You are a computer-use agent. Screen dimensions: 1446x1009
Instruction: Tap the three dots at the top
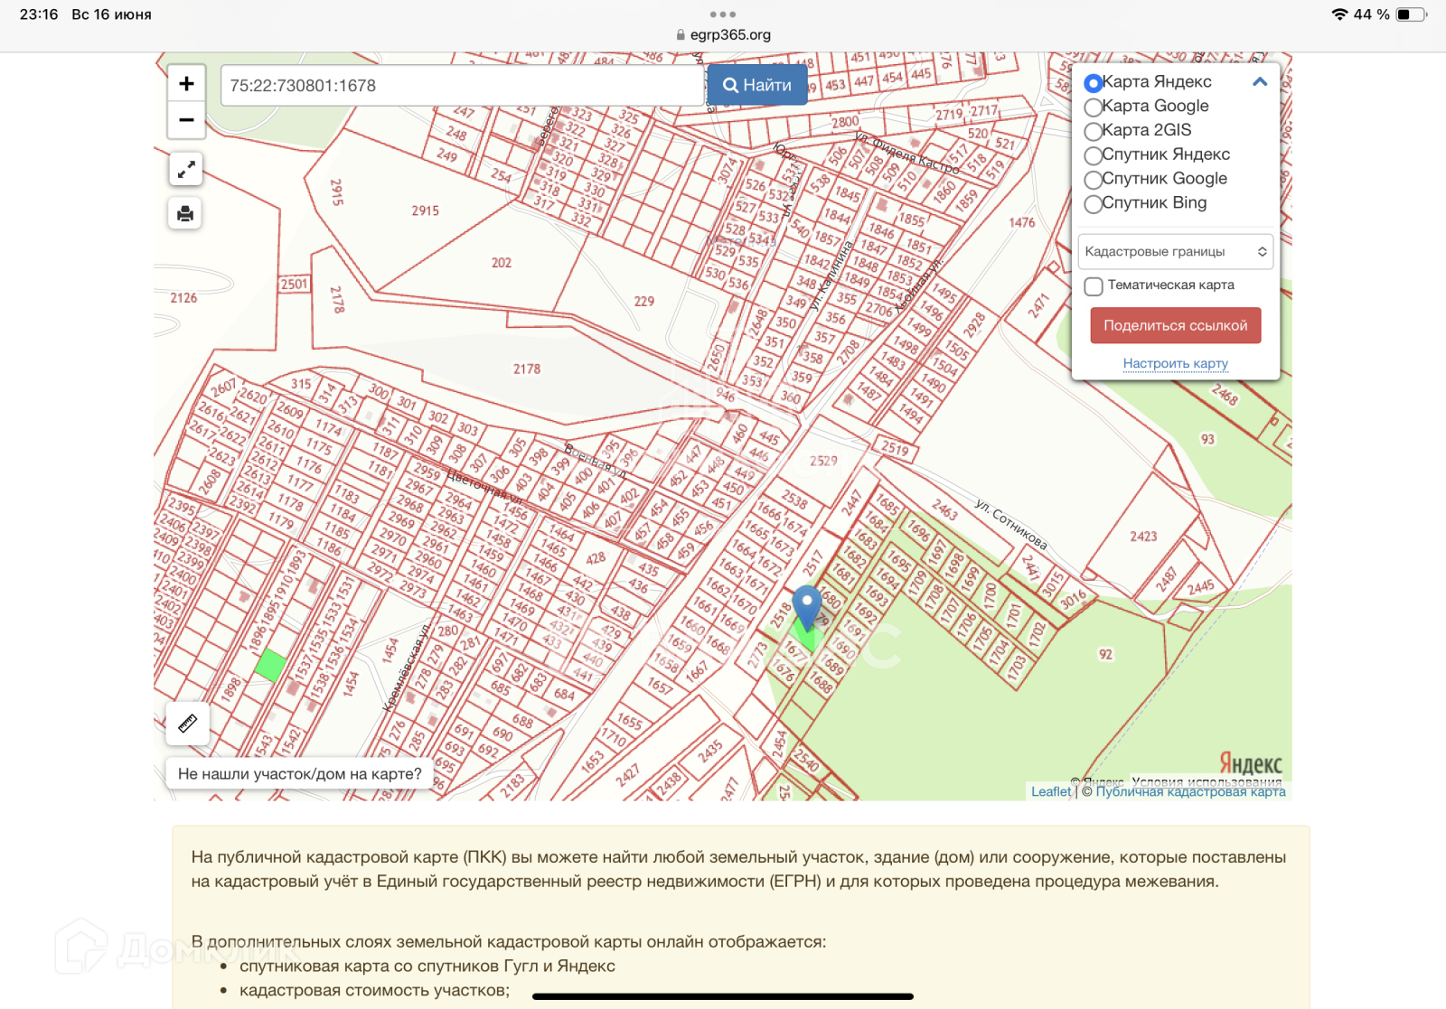click(722, 14)
